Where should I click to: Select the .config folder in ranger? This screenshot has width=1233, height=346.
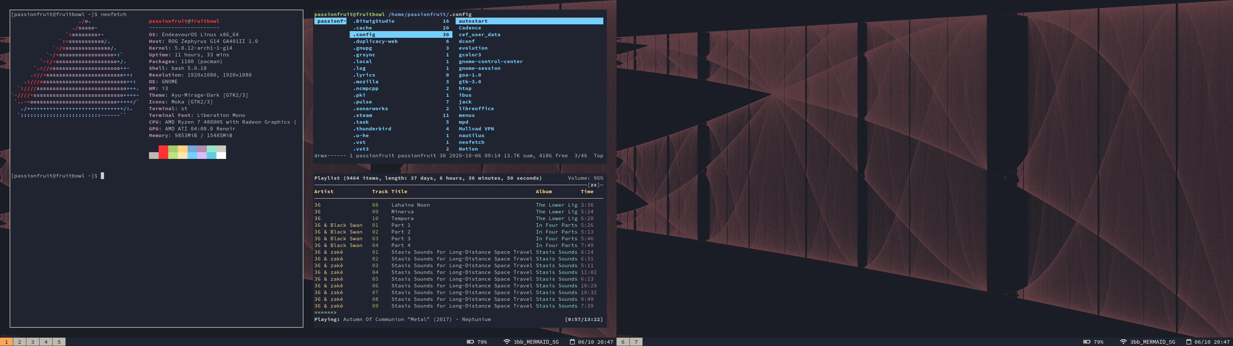401,34
